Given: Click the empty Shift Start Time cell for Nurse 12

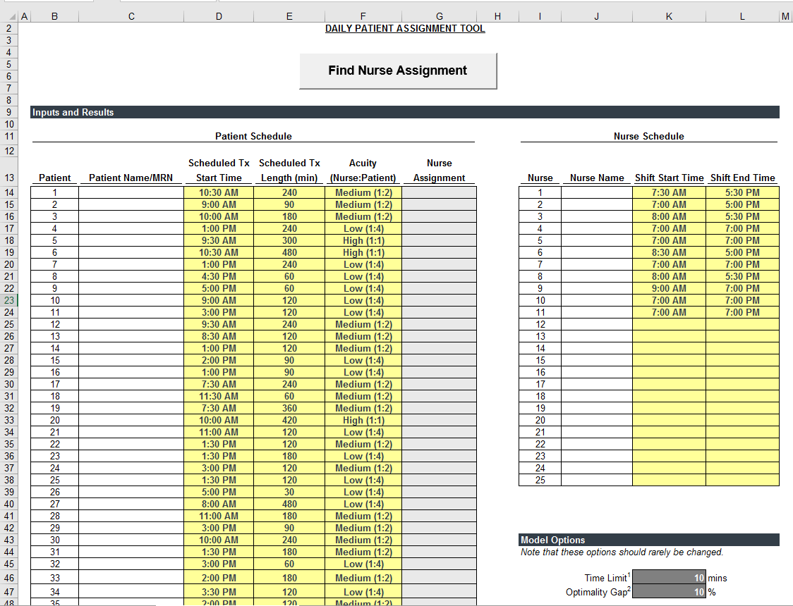Looking at the screenshot, I should 668,324.
